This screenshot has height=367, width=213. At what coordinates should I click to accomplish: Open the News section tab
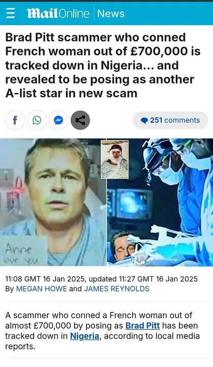coord(111,14)
